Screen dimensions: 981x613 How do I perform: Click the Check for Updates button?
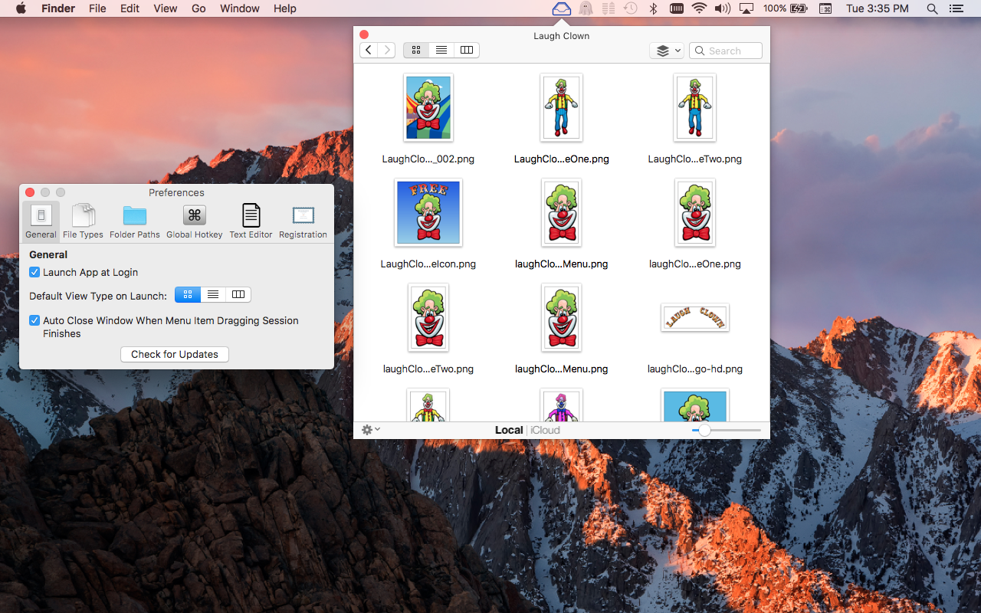point(174,354)
